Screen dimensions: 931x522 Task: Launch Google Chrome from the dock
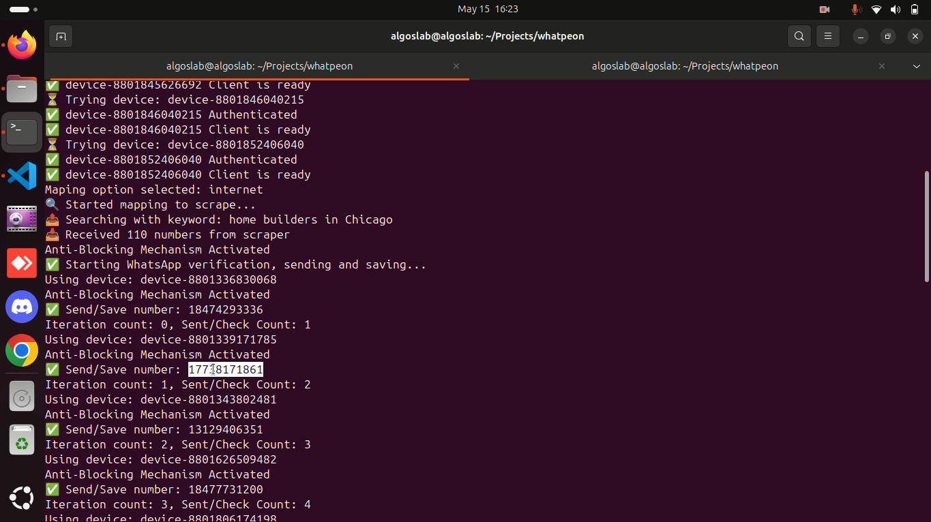coord(22,350)
